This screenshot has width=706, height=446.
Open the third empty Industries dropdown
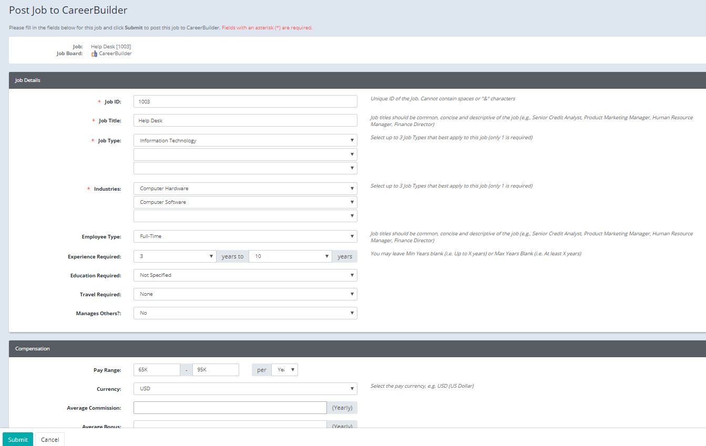coord(245,216)
